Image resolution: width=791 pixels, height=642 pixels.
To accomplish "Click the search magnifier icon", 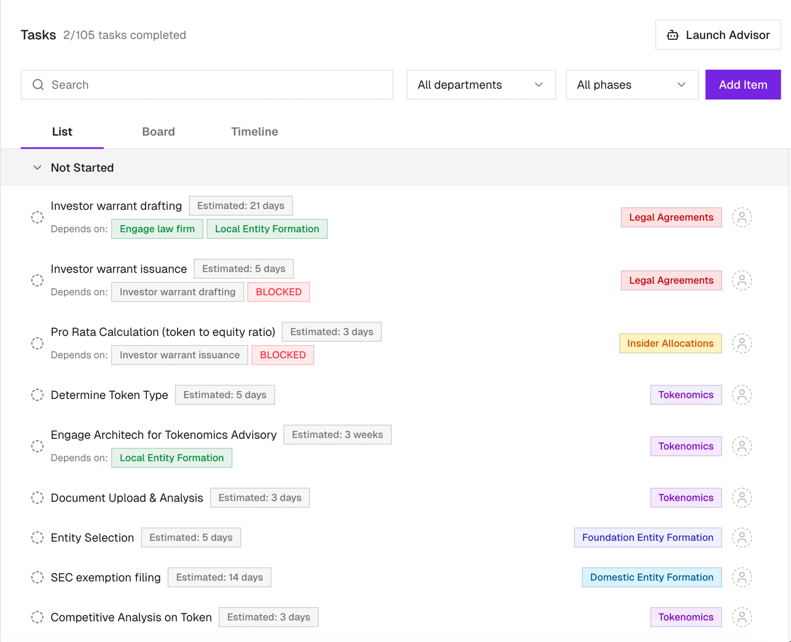I will 38,85.
